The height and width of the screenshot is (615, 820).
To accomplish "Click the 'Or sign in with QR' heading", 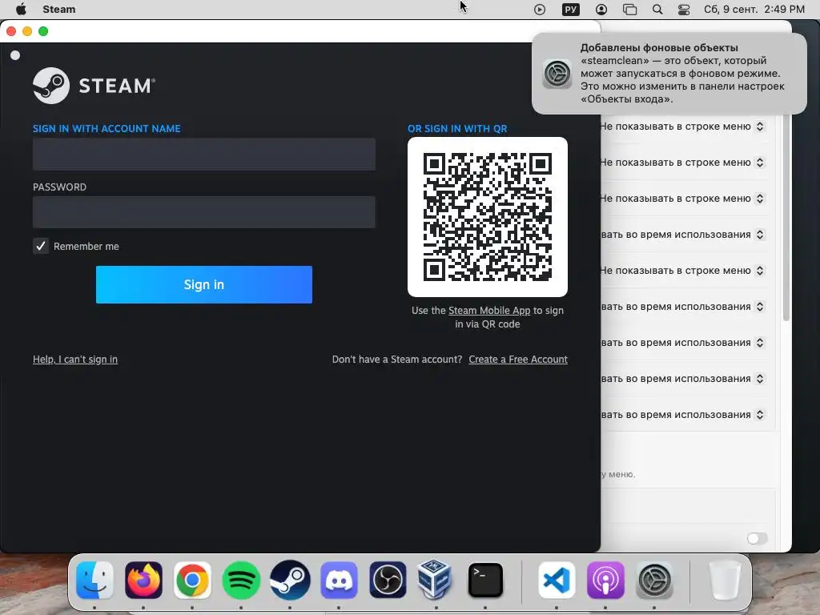I will [457, 129].
